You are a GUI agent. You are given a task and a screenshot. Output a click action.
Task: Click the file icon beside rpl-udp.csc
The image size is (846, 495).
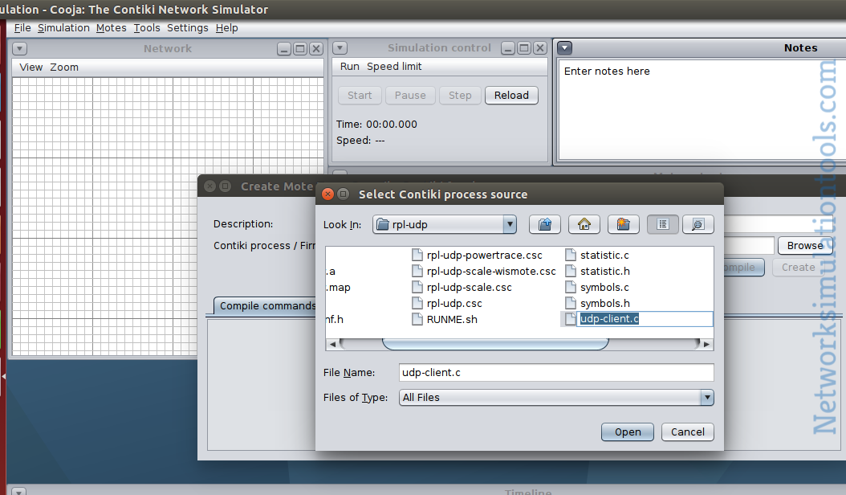(x=417, y=303)
